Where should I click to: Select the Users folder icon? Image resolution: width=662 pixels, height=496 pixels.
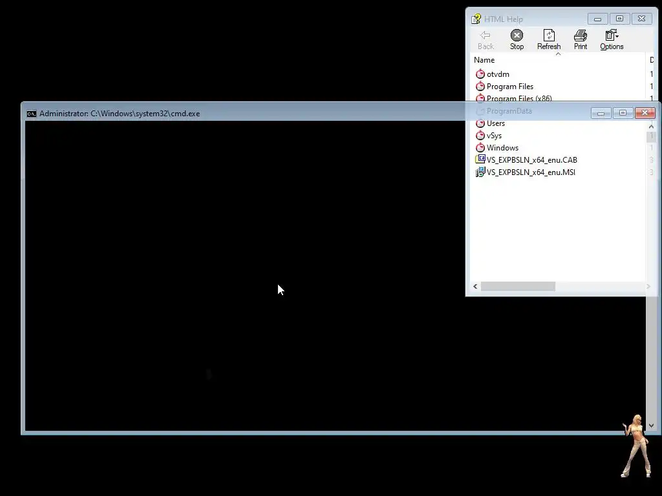pos(480,123)
